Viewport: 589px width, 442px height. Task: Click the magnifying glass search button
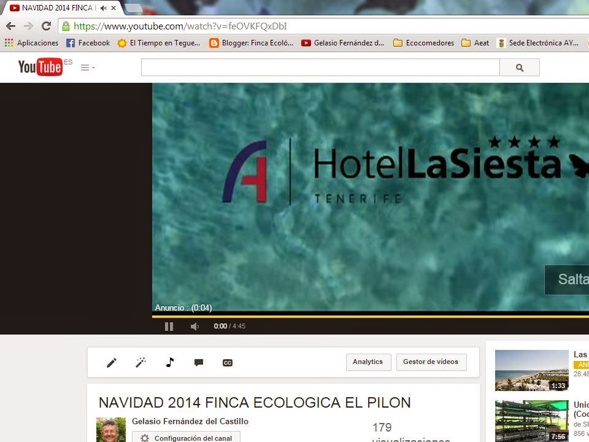tap(520, 68)
